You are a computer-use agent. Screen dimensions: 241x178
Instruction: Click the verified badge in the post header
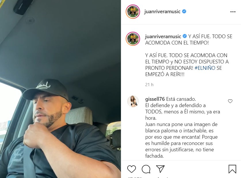point(184,11)
